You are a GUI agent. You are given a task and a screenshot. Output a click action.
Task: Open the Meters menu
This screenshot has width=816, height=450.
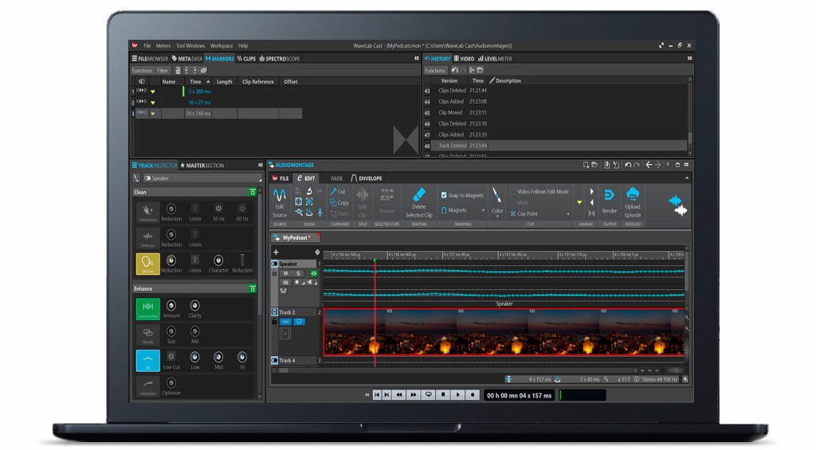tap(163, 45)
